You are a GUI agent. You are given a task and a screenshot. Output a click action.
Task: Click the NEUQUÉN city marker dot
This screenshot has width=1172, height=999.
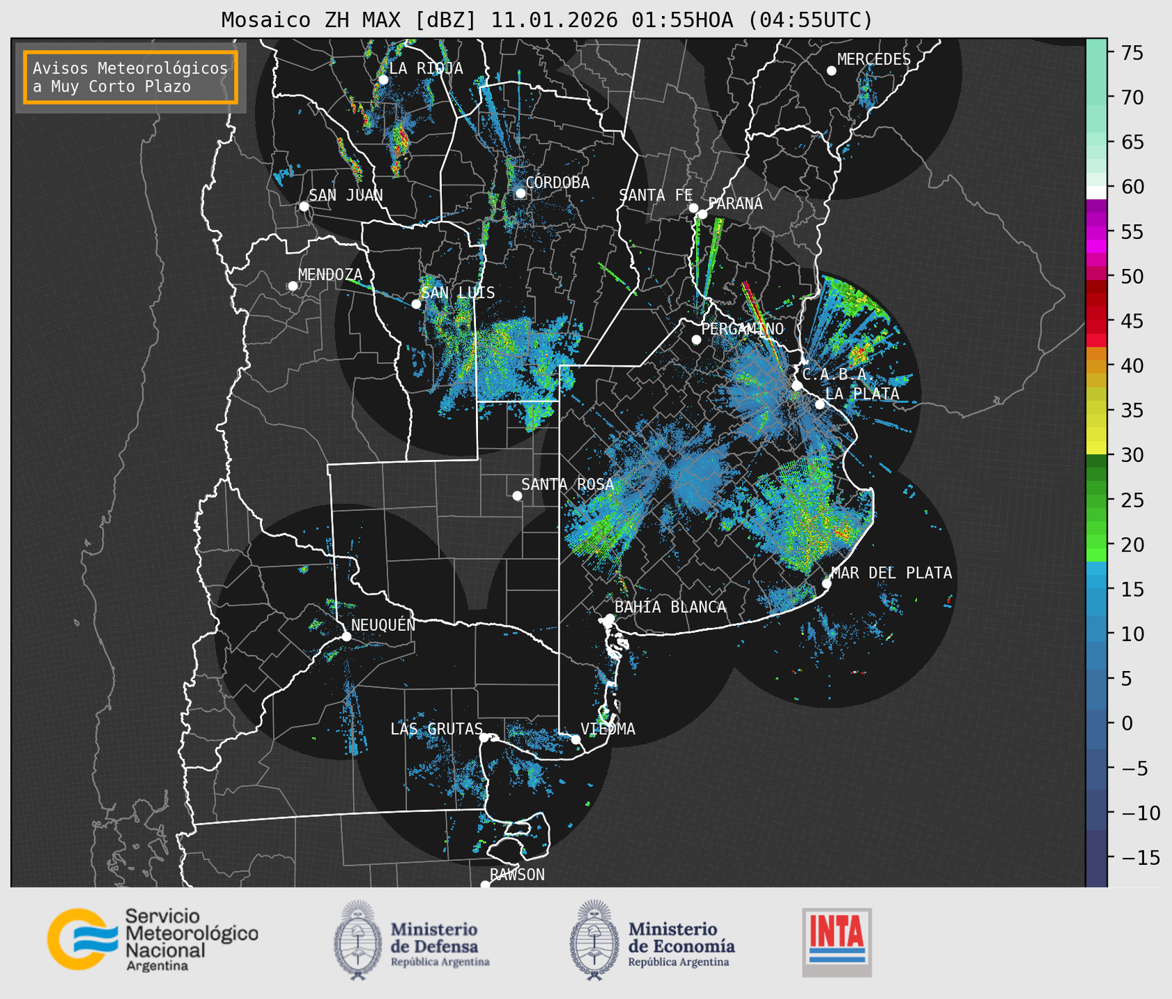[346, 636]
